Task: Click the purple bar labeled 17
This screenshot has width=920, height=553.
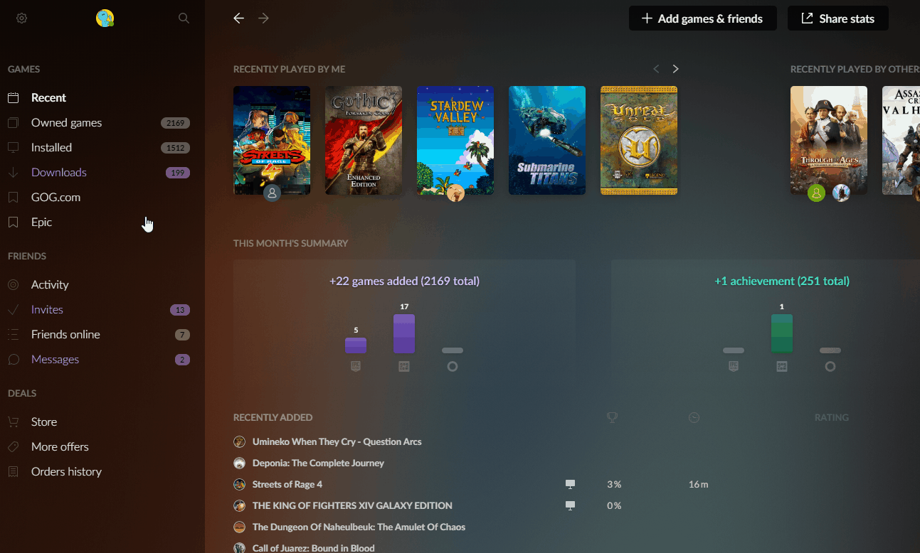Action: [x=404, y=334]
